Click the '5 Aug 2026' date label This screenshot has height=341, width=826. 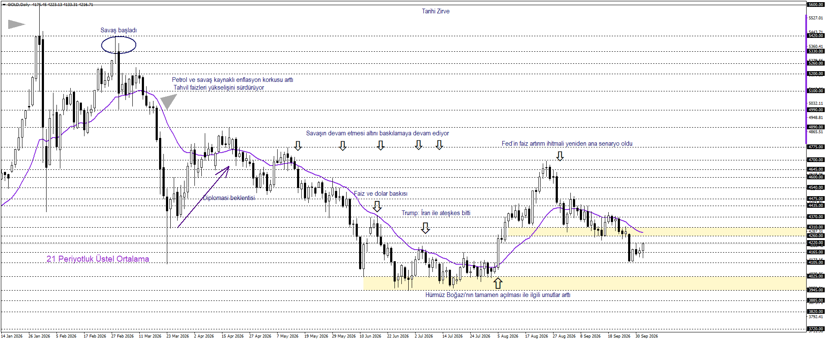point(508,336)
